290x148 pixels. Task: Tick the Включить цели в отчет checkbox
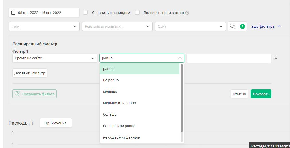click(137, 12)
